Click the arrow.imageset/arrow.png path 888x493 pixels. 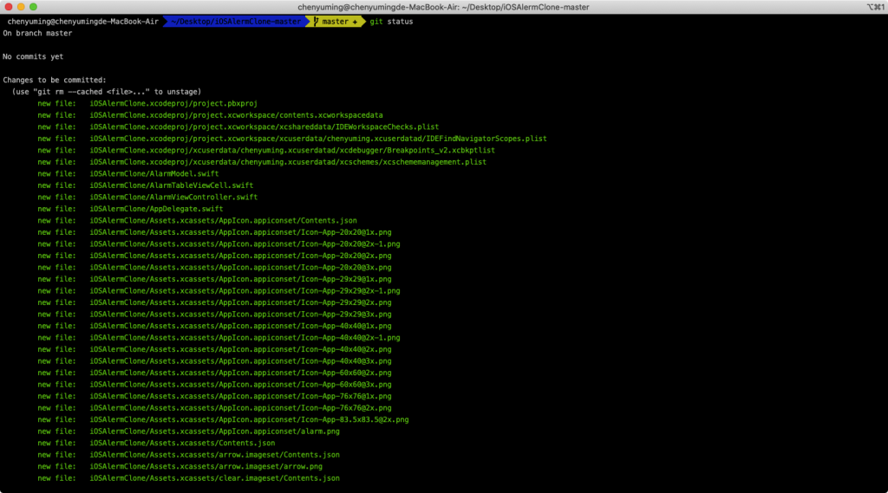pyautogui.click(x=206, y=466)
